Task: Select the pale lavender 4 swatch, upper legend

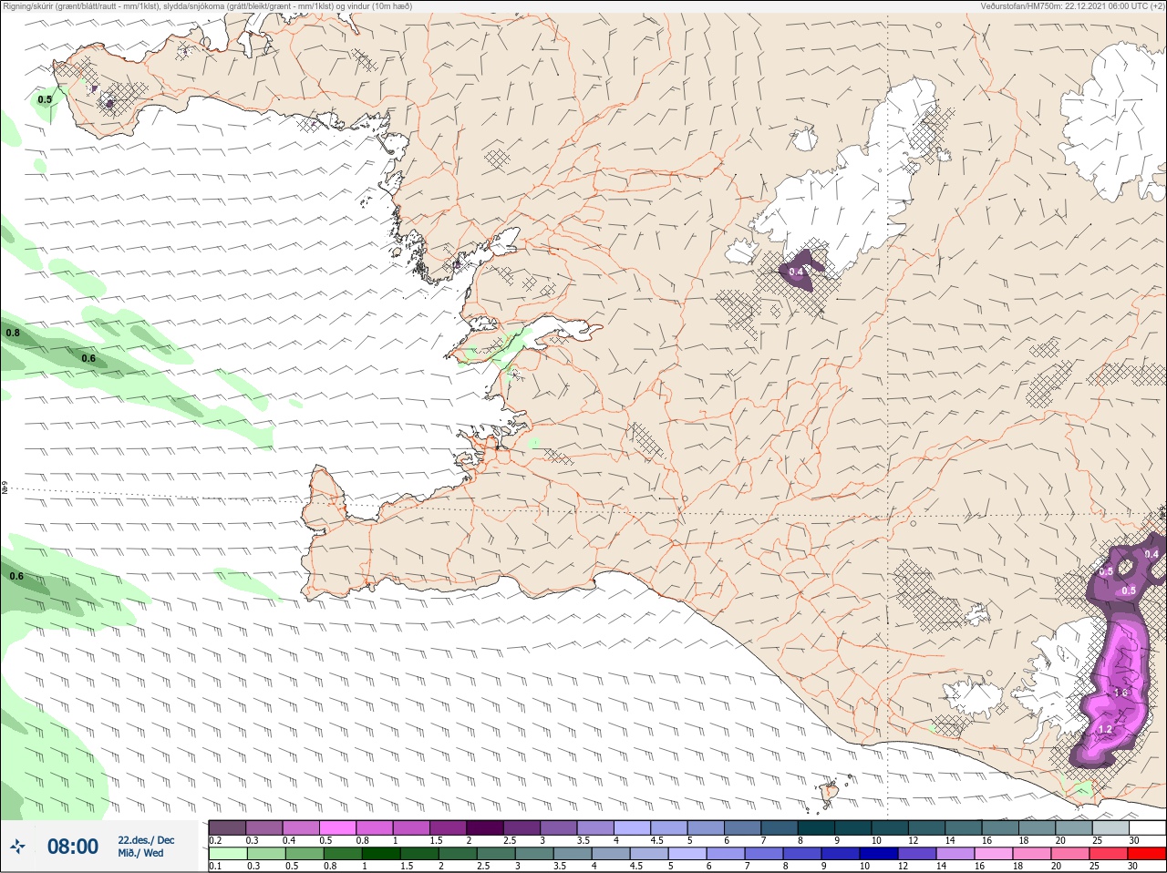Action: pos(633,827)
